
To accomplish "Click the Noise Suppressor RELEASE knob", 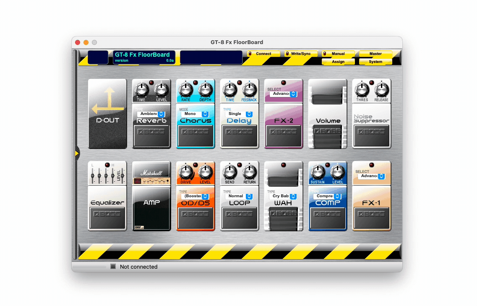I will coord(381,89).
